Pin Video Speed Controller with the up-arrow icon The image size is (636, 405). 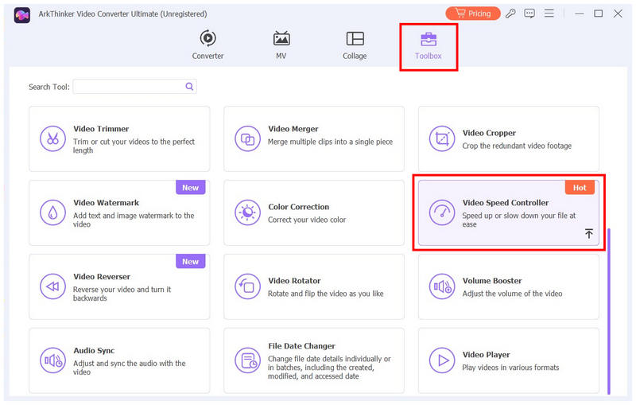pyautogui.click(x=589, y=233)
